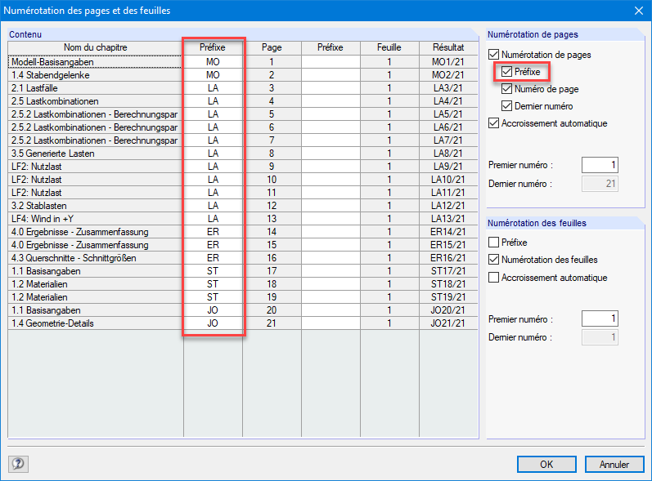Edit the LA prefix for 2.1 Lastfälle
652x481 pixels.
[213, 88]
